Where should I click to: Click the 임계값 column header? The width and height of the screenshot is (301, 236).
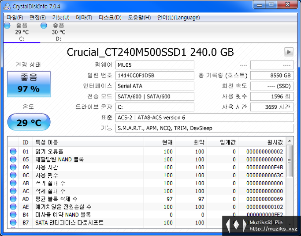pyautogui.click(x=223, y=142)
